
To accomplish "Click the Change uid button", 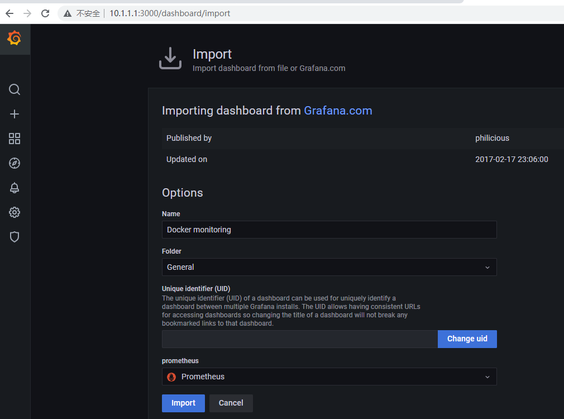I will click(x=467, y=339).
